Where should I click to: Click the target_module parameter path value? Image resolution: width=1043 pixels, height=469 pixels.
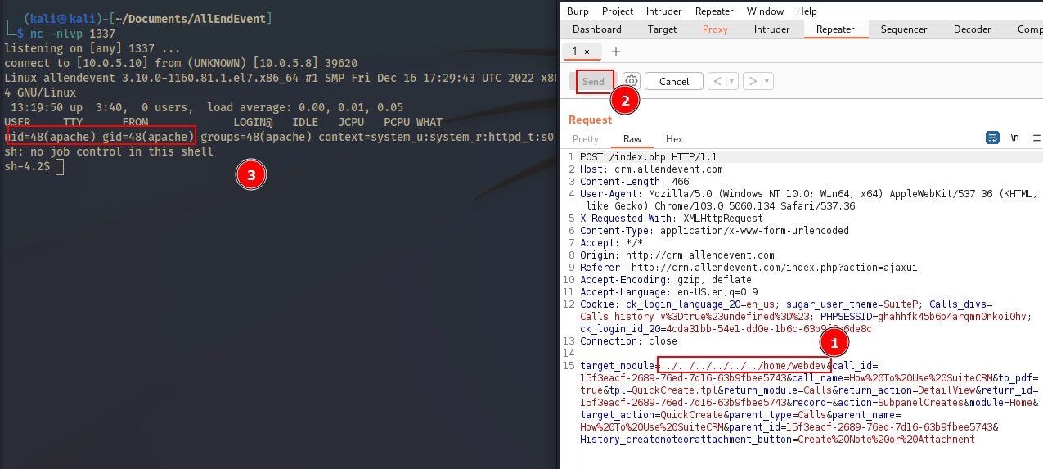(x=744, y=365)
